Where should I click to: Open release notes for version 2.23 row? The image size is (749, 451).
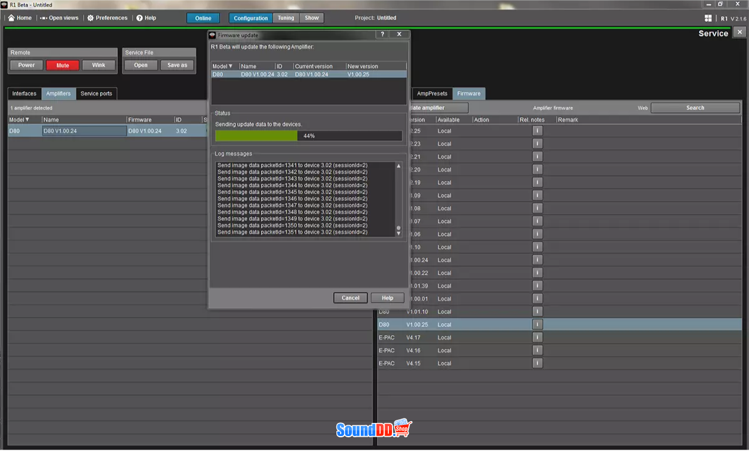click(x=537, y=143)
